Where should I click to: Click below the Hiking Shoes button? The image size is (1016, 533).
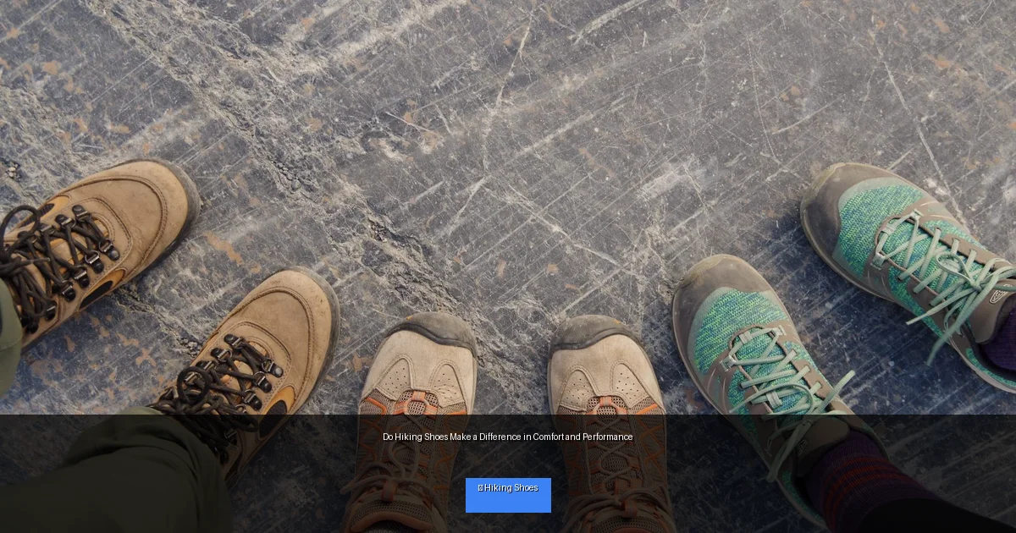[508, 525]
